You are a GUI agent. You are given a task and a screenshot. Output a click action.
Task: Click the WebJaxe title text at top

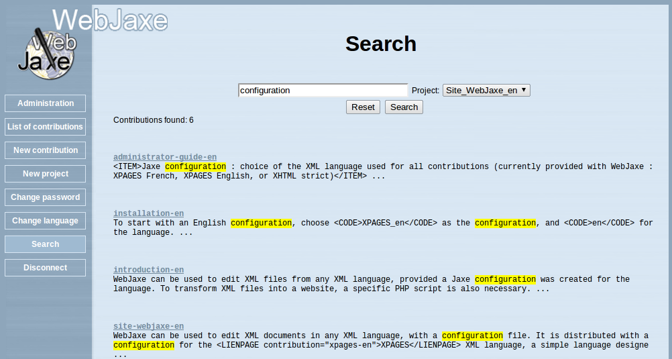pos(110,19)
